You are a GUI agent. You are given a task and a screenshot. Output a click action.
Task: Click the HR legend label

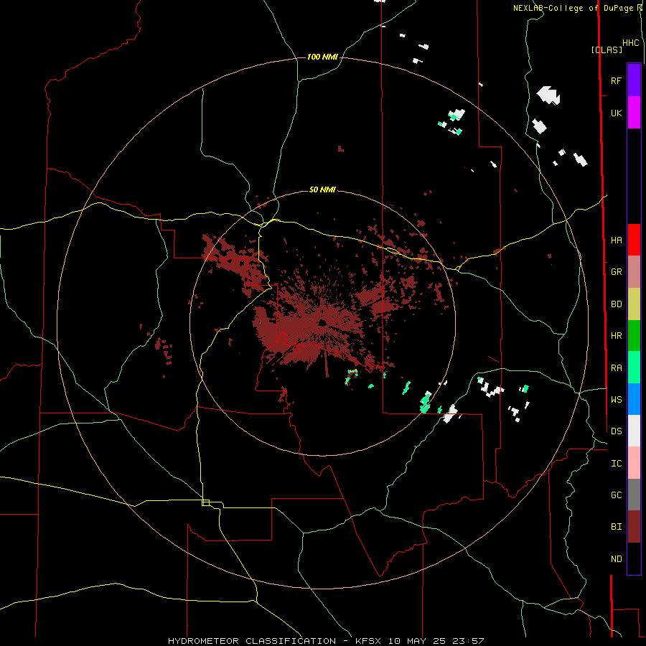(x=616, y=336)
